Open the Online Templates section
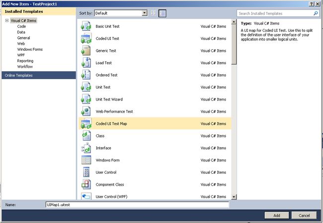323x223 pixels. pyautogui.click(x=39, y=75)
